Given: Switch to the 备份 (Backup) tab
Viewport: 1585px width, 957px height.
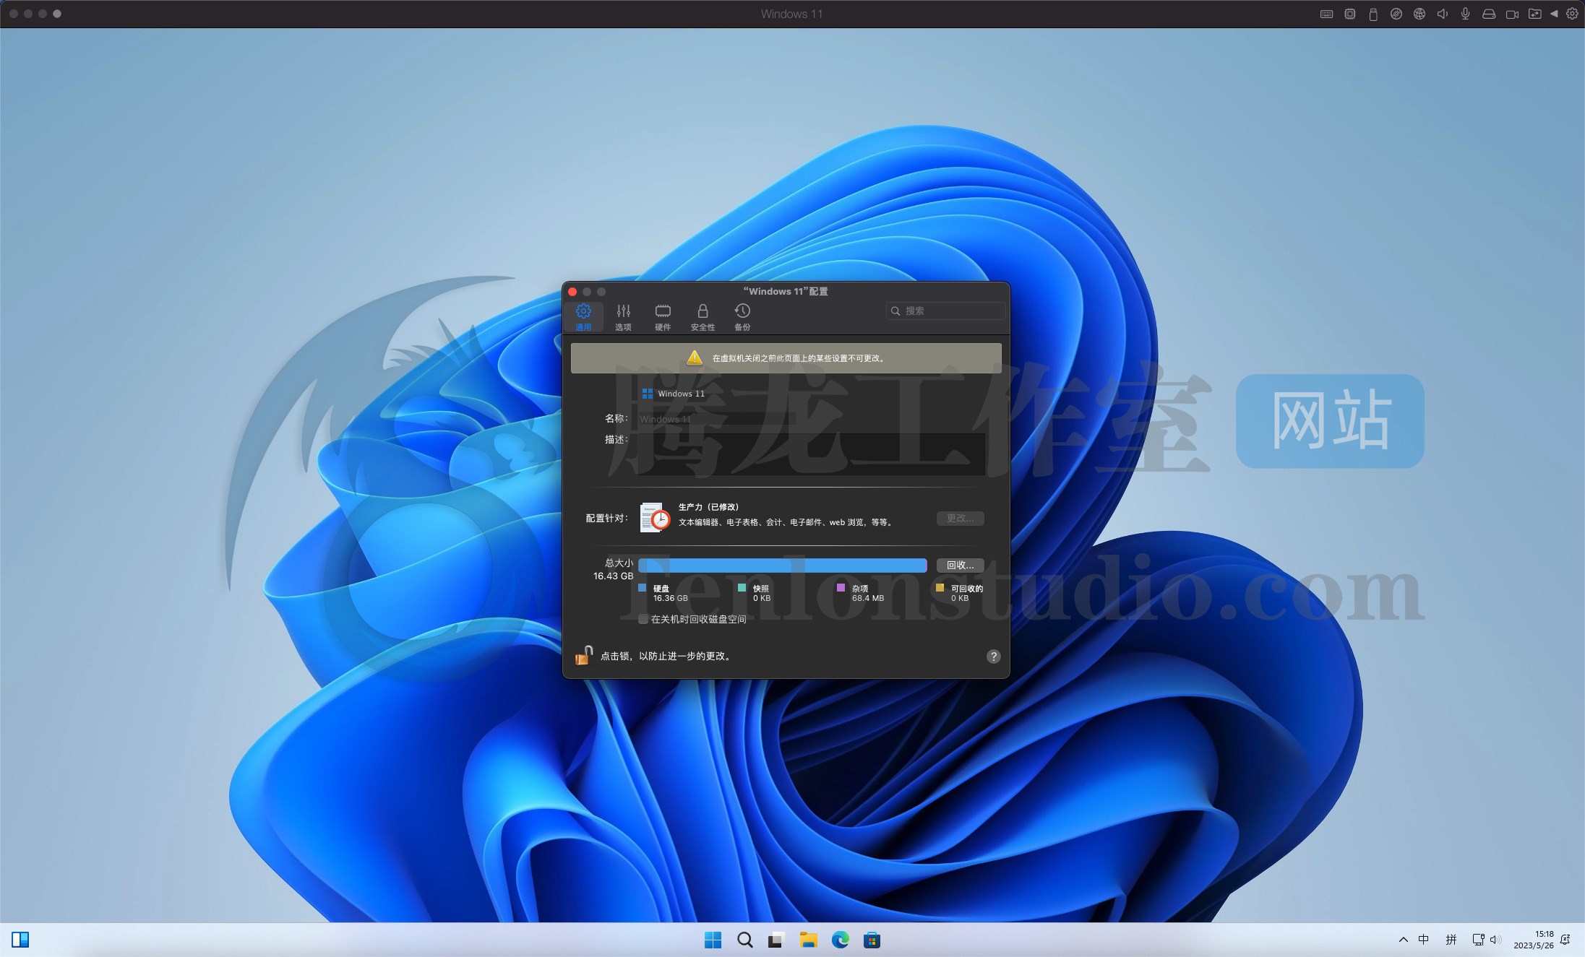Looking at the screenshot, I should click(742, 317).
